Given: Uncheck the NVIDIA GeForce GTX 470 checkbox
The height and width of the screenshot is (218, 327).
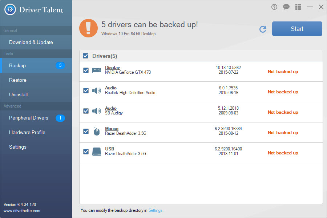Looking at the screenshot, I should click(86, 70).
